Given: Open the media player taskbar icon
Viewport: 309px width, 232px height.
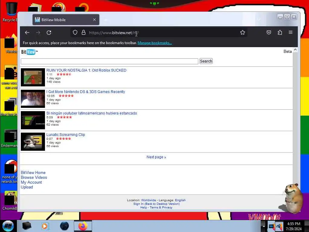Looking at the screenshot, I should [x=45, y=226].
